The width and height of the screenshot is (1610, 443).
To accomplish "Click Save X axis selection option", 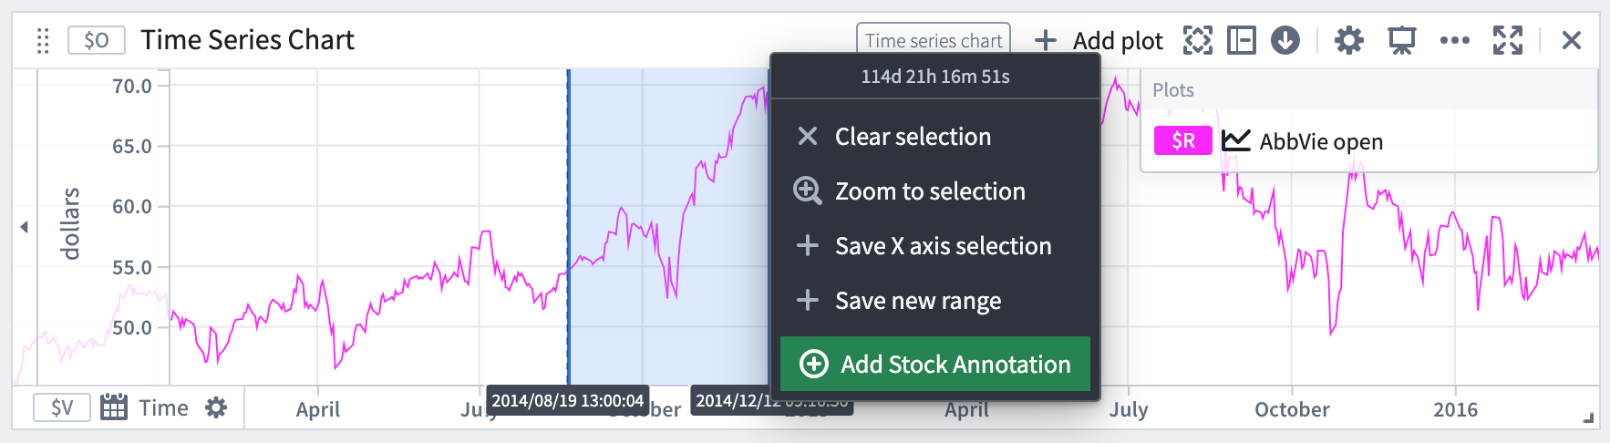I will [942, 246].
